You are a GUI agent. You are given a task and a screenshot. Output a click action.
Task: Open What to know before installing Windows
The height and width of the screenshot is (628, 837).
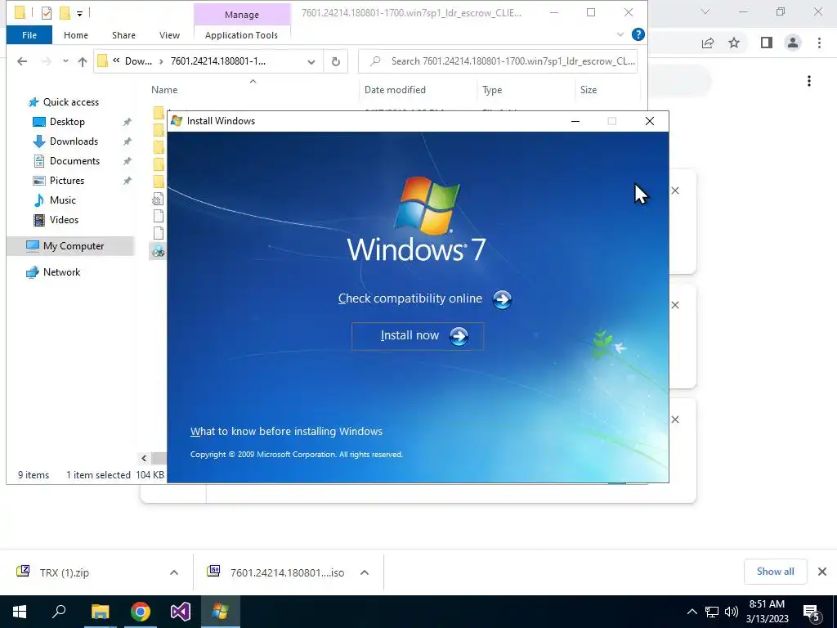(286, 432)
